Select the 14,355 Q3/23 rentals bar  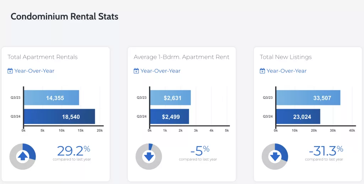[x=51, y=98]
